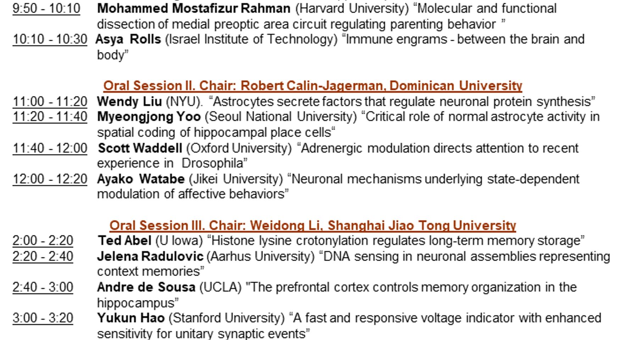The image size is (634, 340).
Task: Click the 2:00 - 2:20 time slot
Action: [x=43, y=241]
